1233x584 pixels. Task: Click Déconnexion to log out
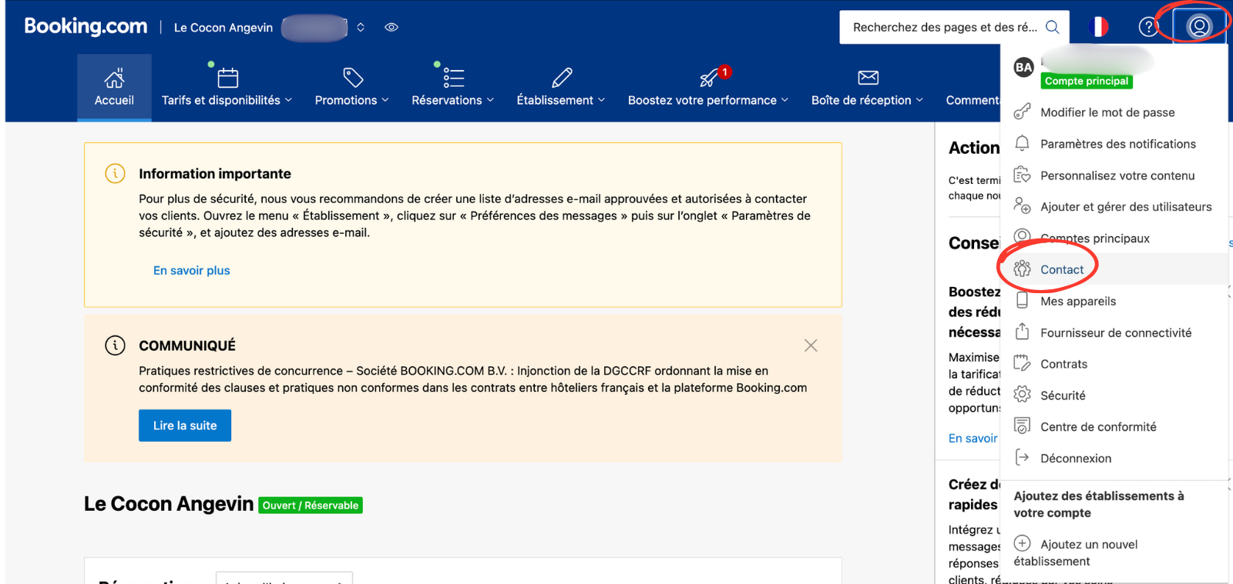(1076, 459)
